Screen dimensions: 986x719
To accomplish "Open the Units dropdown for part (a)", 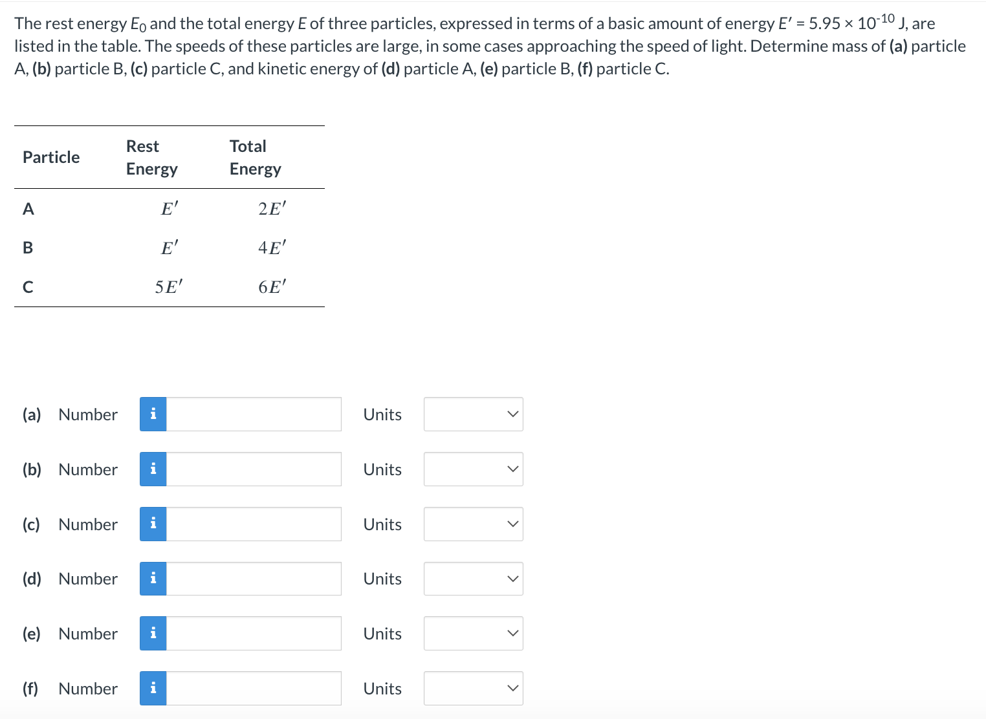I will [473, 414].
